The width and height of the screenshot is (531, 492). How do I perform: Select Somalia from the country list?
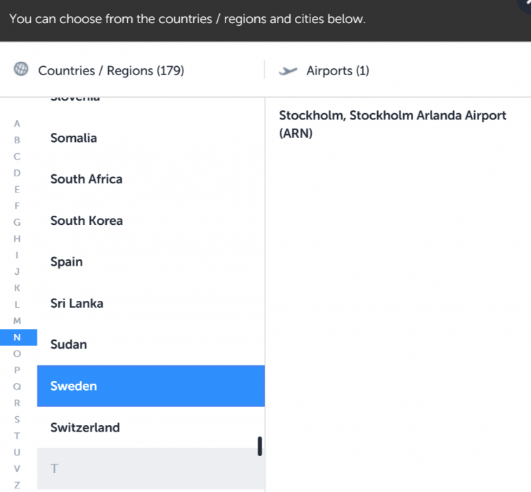(74, 138)
